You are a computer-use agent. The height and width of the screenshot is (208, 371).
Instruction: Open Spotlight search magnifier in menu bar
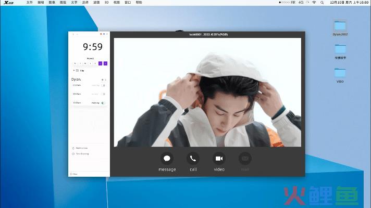click(x=322, y=3)
